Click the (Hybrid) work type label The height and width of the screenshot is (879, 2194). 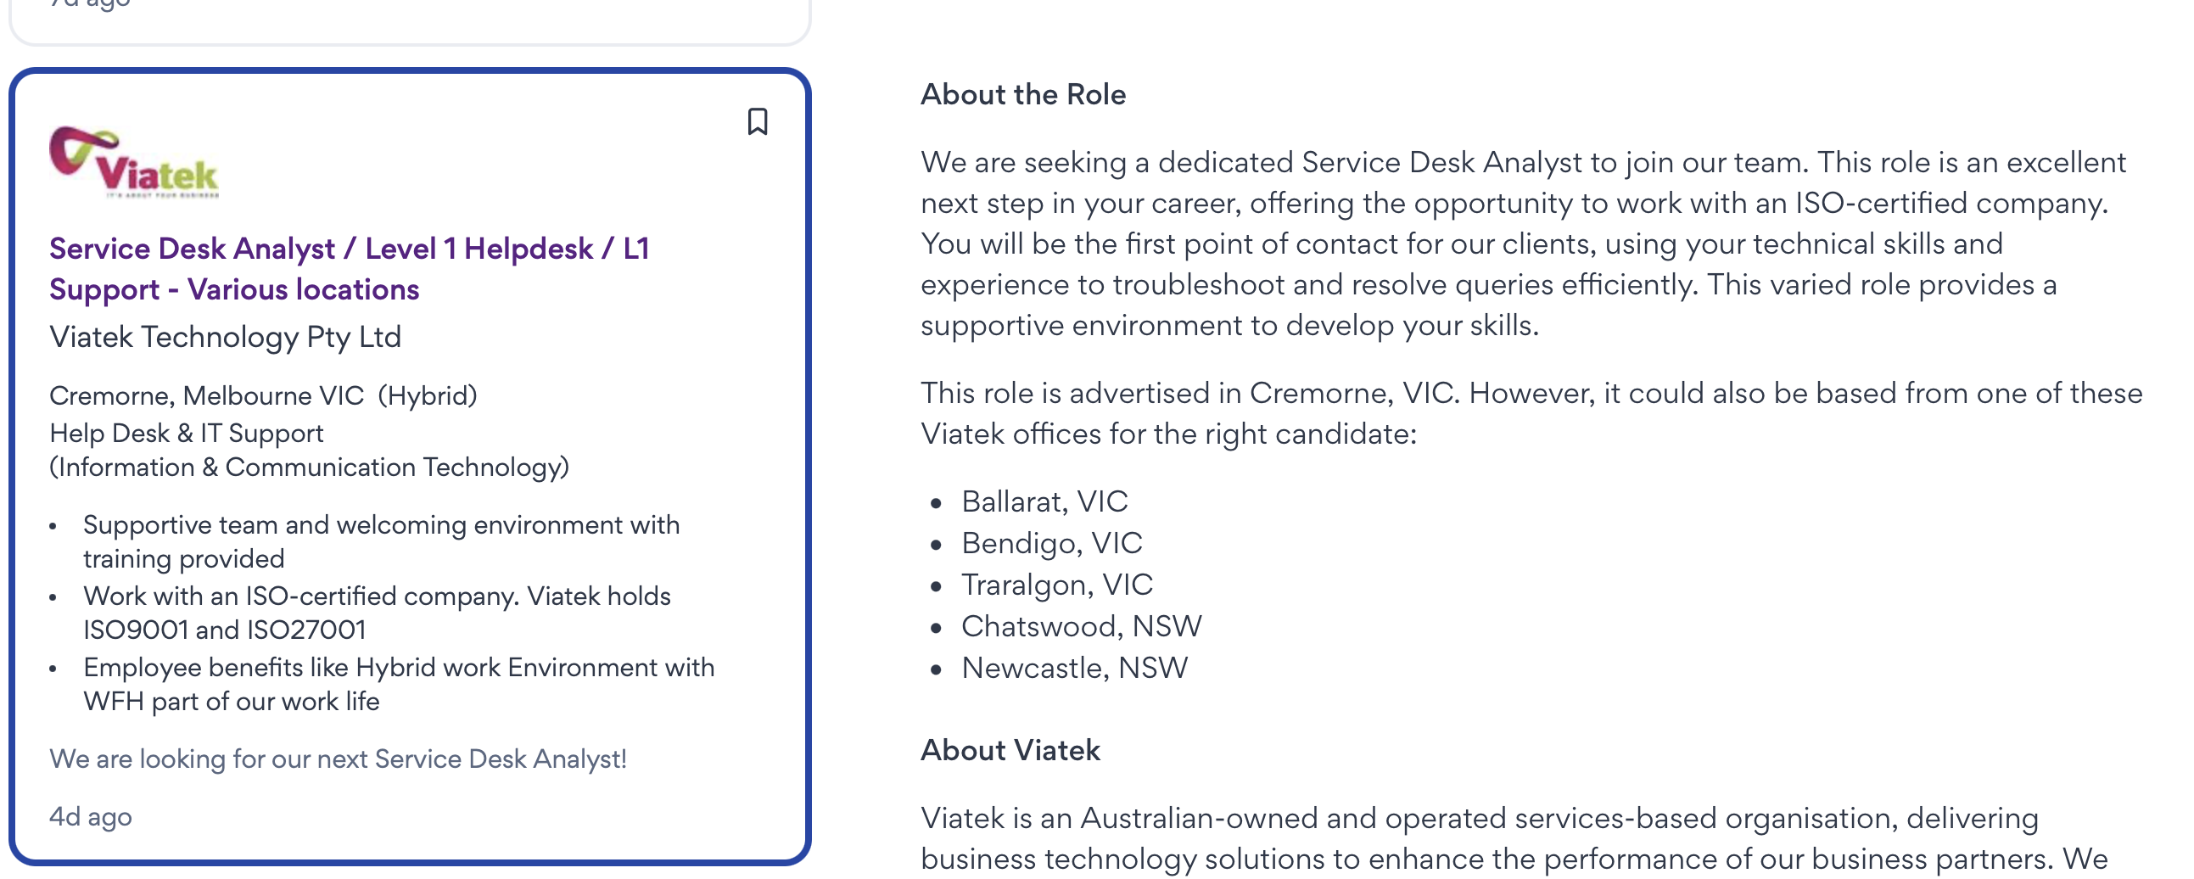pyautogui.click(x=428, y=395)
